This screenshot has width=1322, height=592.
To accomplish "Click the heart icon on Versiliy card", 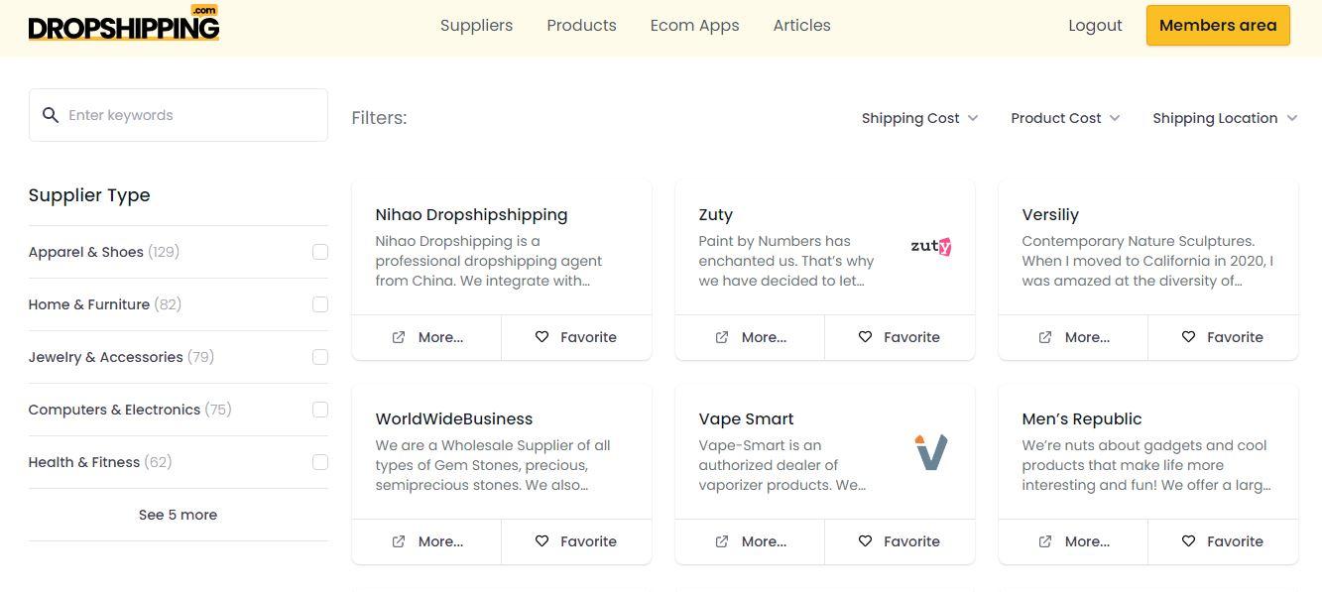I will (1189, 337).
